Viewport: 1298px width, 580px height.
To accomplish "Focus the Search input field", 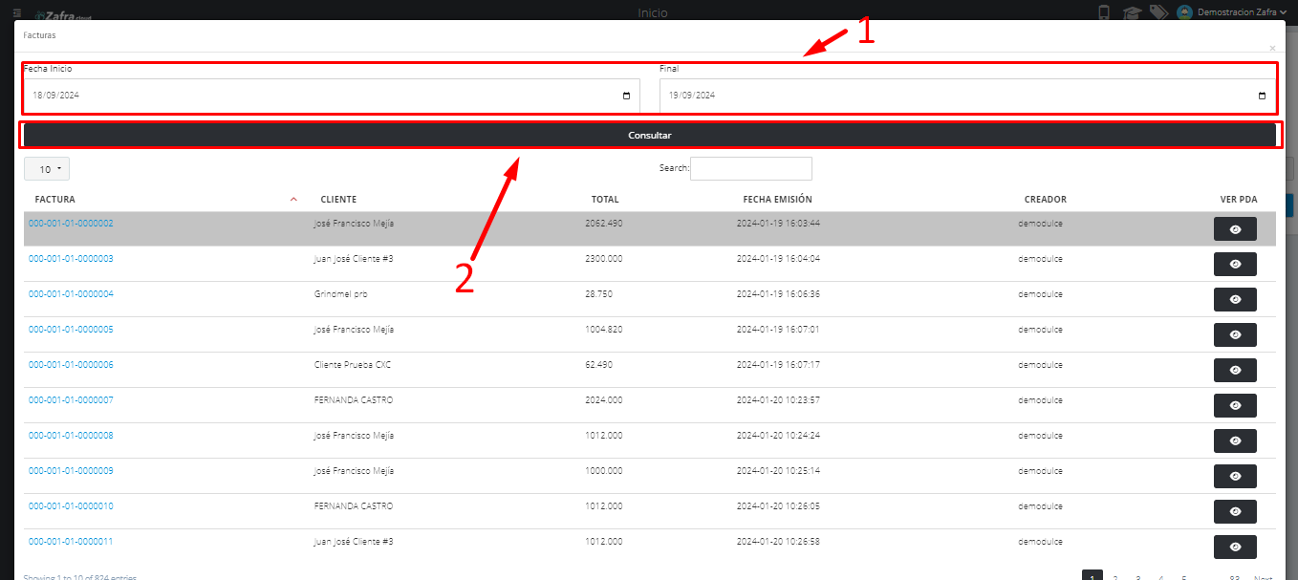I will 750,168.
